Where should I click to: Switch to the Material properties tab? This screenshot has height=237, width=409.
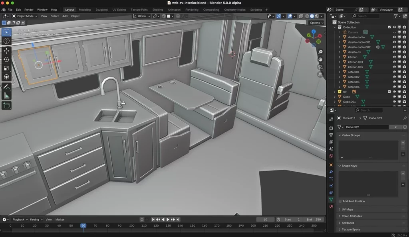point(331,206)
